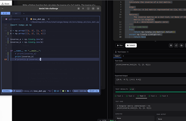Viewport: 186px width, 121px height.
Task: Click the 'main' git branch in status line
Action: click(17, 91)
